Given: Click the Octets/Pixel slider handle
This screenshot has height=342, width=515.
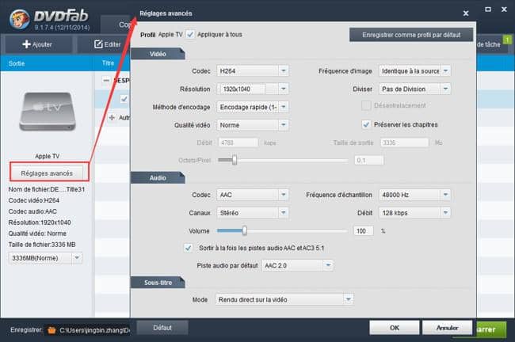Looking at the screenshot, I should pyautogui.click(x=235, y=160).
